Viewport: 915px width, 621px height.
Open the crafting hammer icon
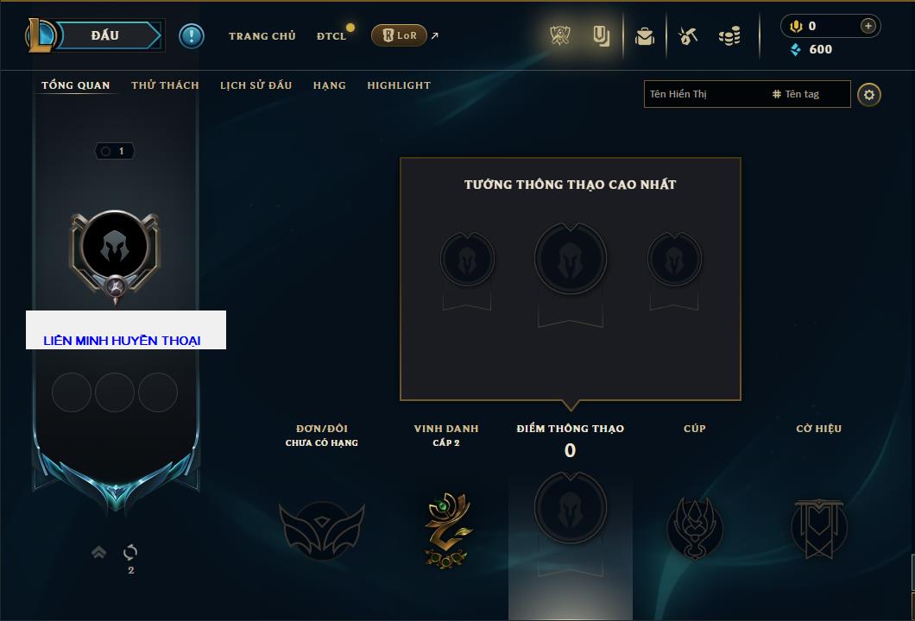(x=688, y=36)
